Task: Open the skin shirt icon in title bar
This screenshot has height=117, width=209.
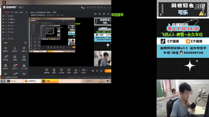Action: coord(101,8)
